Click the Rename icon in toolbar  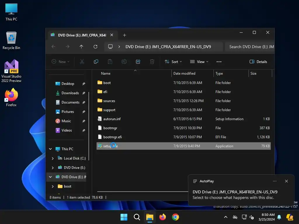click(124, 62)
